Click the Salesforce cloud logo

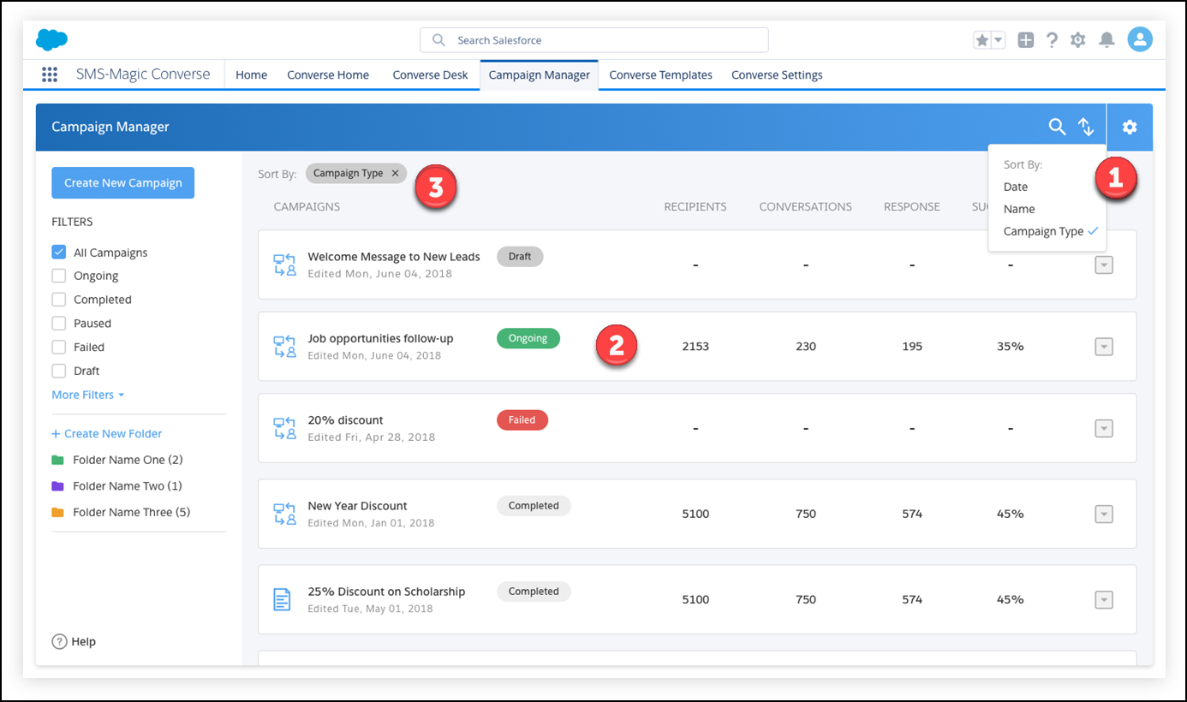point(51,39)
